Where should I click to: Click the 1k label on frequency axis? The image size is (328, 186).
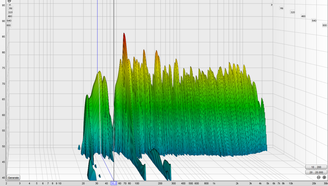pyautogui.click(x=214, y=184)
